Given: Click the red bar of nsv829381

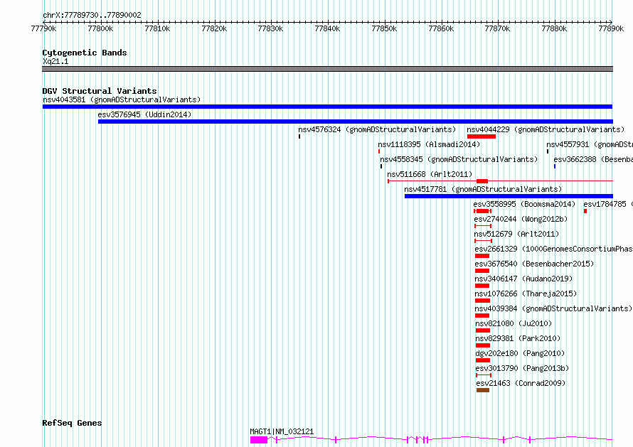Looking at the screenshot, I should 482,345.
